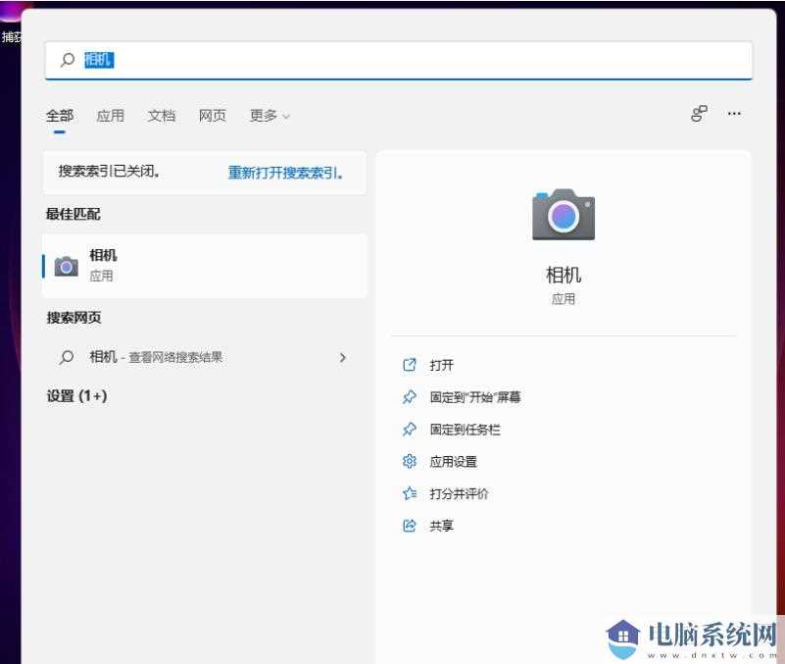The height and width of the screenshot is (664, 785).
Task: Expand 相机 web search results chevron
Action: point(342,357)
